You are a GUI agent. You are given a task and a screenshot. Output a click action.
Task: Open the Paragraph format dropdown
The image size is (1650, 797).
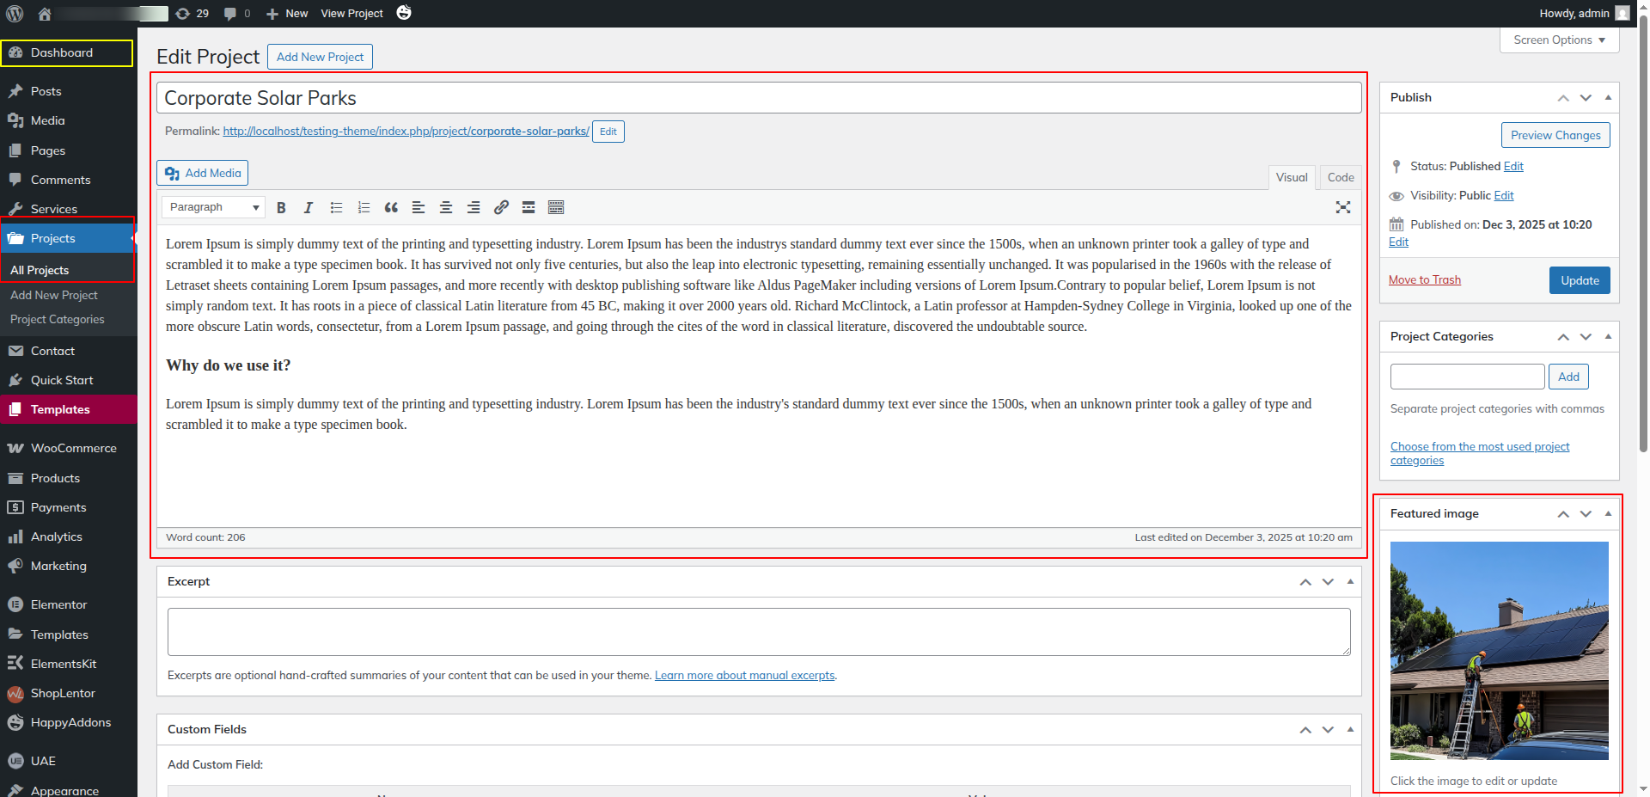213,207
